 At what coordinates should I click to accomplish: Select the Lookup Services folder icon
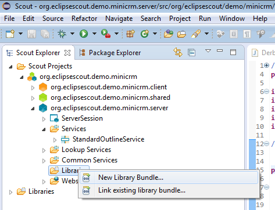coord(54,150)
